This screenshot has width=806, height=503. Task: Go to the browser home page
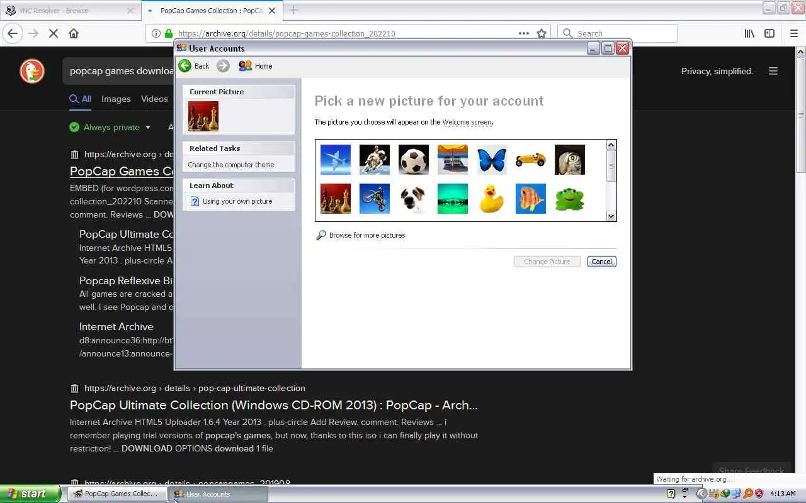click(74, 33)
